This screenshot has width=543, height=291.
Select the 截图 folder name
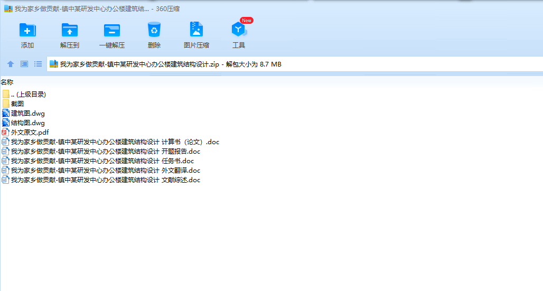[x=17, y=104]
